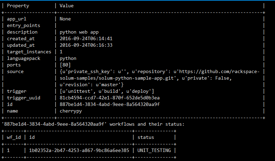This screenshot has height=161, width=275.
Task: Select UUID 81cb4594-ccd7-42e1-870f-652de5d0b3ea
Action: 110,98
